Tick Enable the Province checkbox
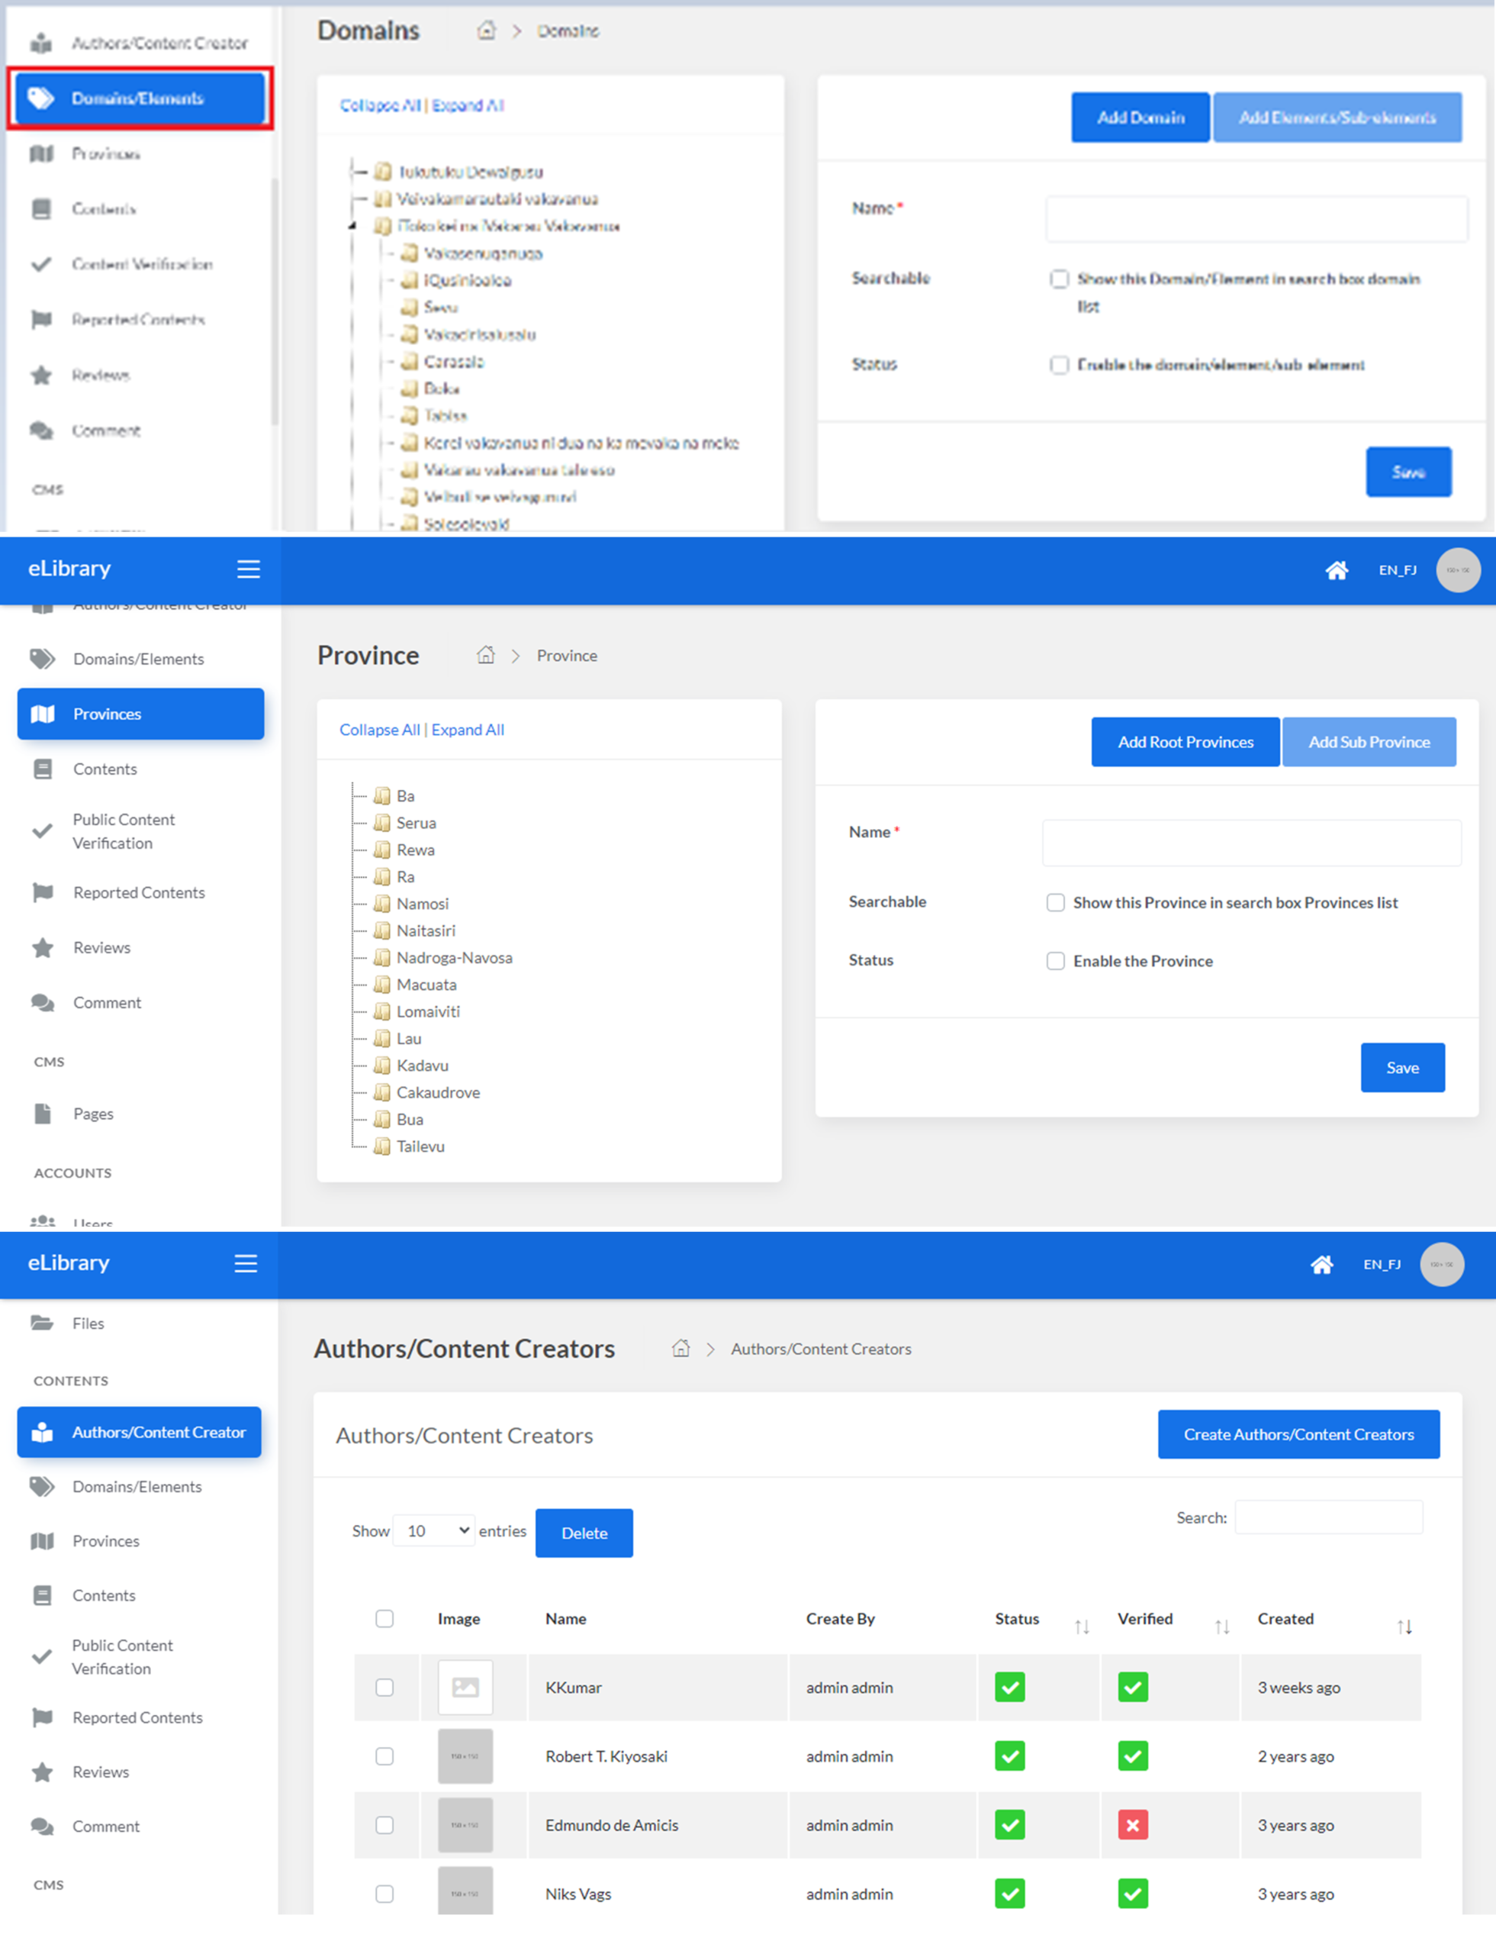 point(1055,960)
